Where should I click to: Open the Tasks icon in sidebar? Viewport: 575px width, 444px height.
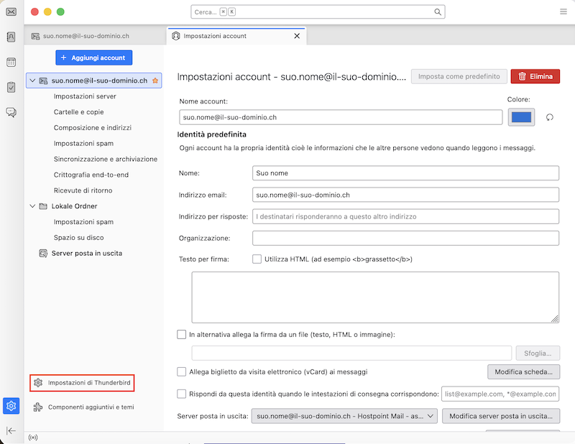(11, 87)
